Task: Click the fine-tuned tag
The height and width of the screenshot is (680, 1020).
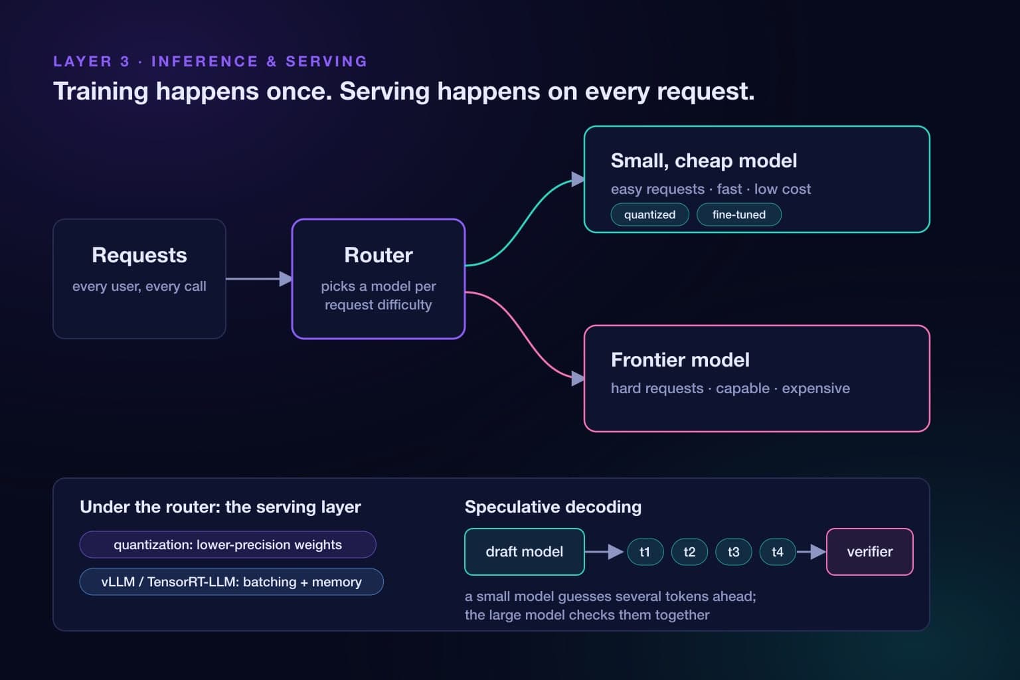Action: [x=739, y=214]
